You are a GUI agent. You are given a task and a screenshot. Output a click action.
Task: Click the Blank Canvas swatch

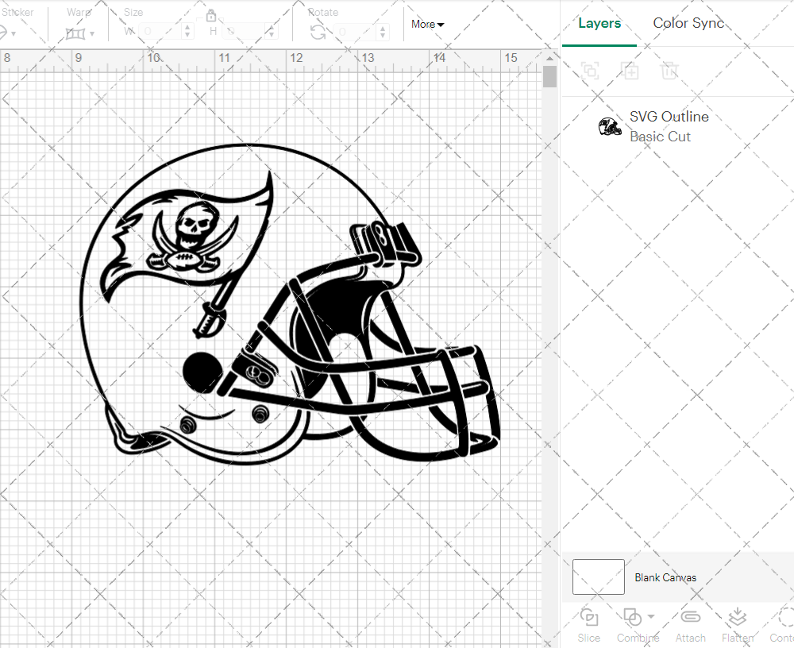(x=598, y=577)
